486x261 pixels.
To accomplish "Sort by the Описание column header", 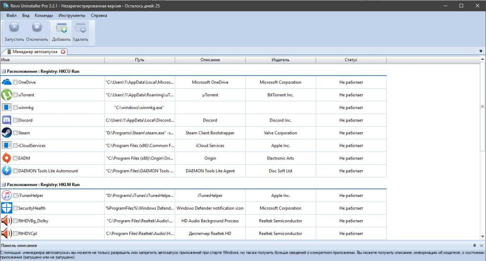I will [x=210, y=60].
